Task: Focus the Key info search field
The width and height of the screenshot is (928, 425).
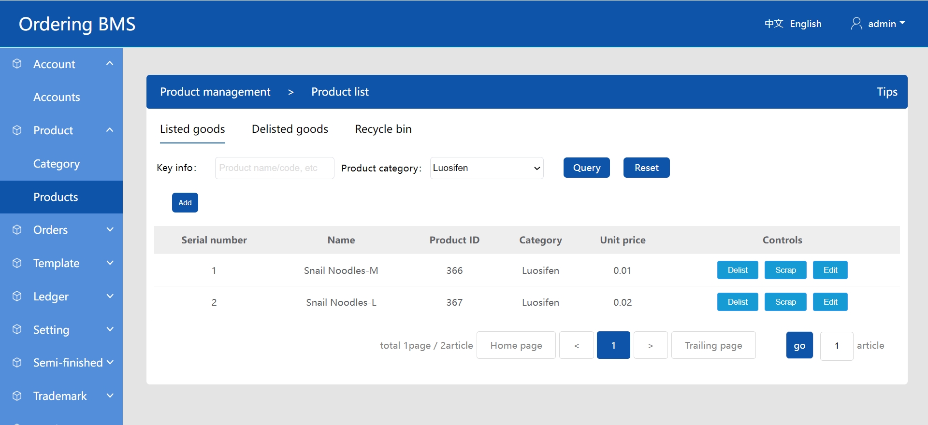Action: click(x=275, y=168)
